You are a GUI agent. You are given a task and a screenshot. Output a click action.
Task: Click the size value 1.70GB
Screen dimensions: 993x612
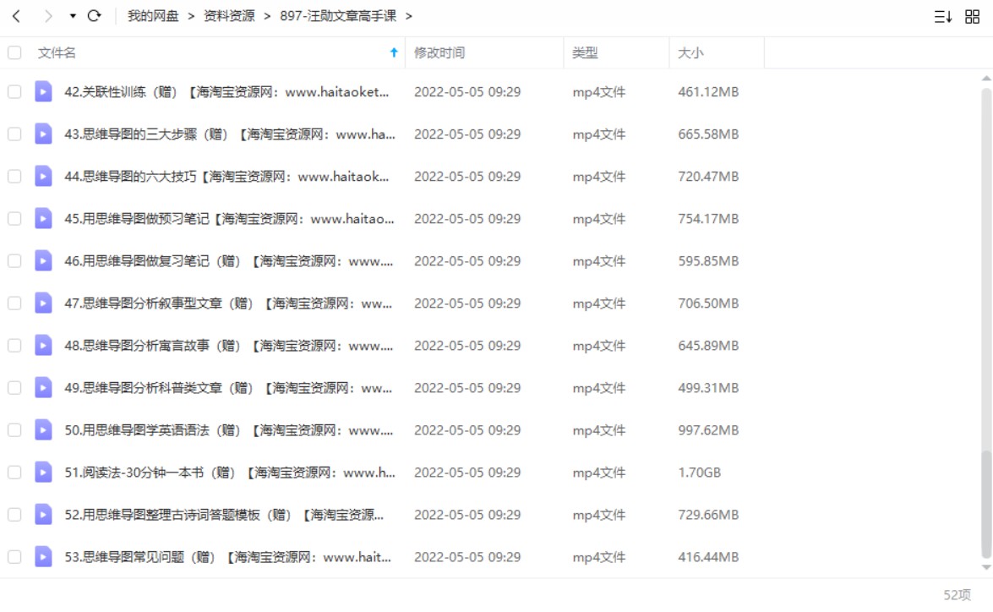(x=699, y=473)
